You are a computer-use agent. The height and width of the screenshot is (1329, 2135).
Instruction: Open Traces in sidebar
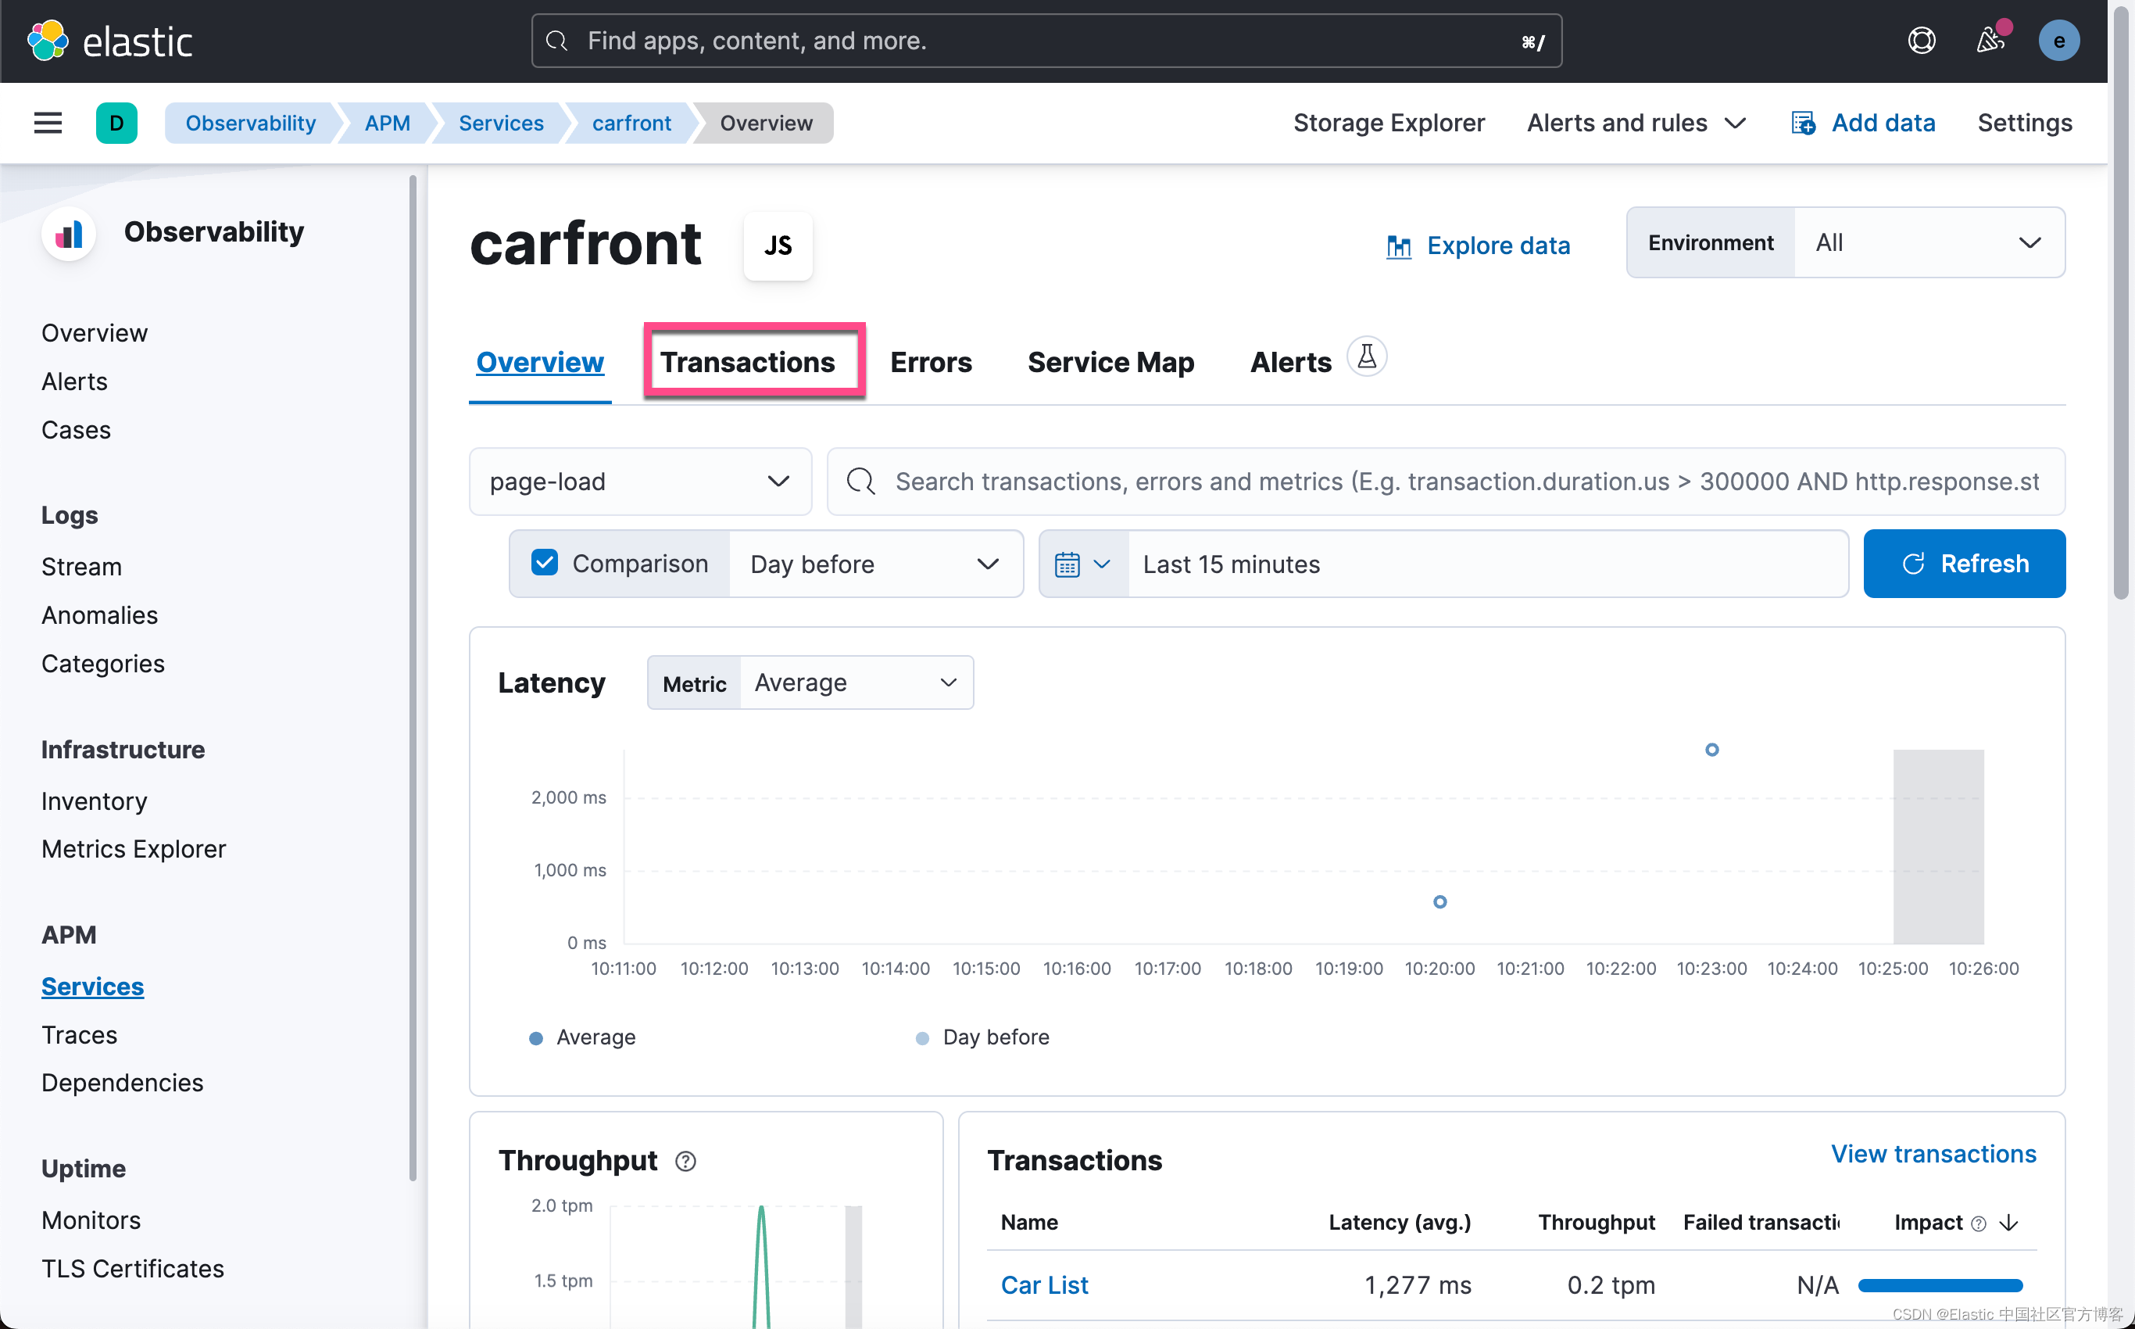[79, 1035]
